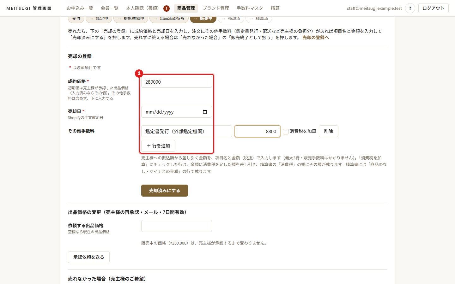The image size is (455, 284).
Task: Focus the 成約価格 field showing 280000
Action: pyautogui.click(x=177, y=82)
